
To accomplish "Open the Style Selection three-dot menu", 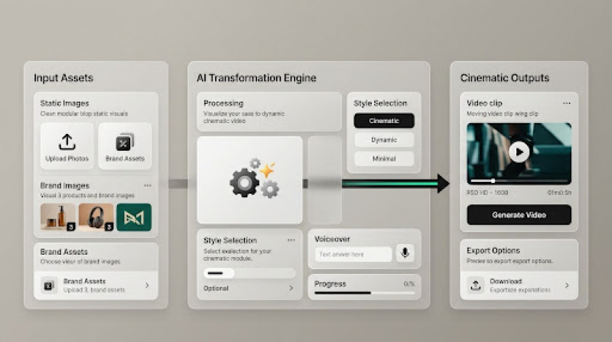I will [291, 239].
